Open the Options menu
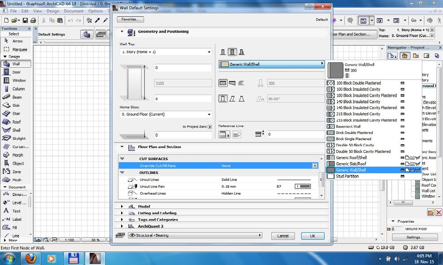This screenshot has height=265, width=443. pyautogui.click(x=95, y=11)
